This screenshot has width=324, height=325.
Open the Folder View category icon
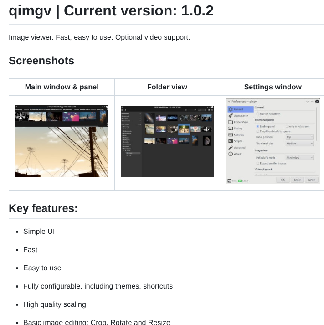click(x=231, y=122)
